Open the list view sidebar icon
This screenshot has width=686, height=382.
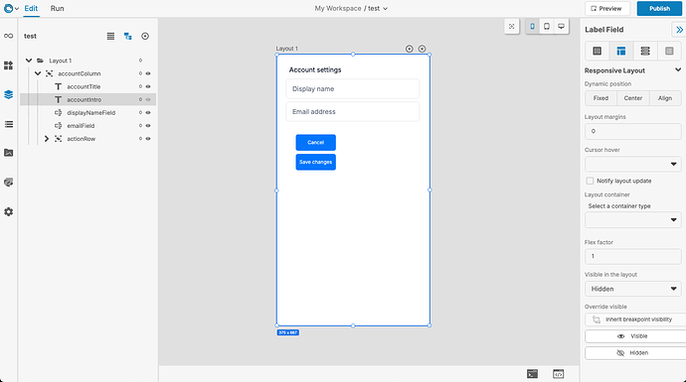click(x=8, y=124)
